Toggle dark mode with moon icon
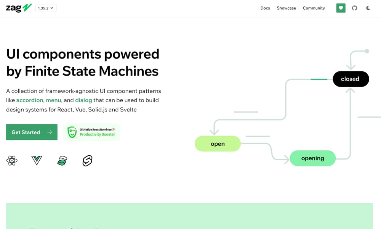The image size is (381, 229). pos(368,8)
